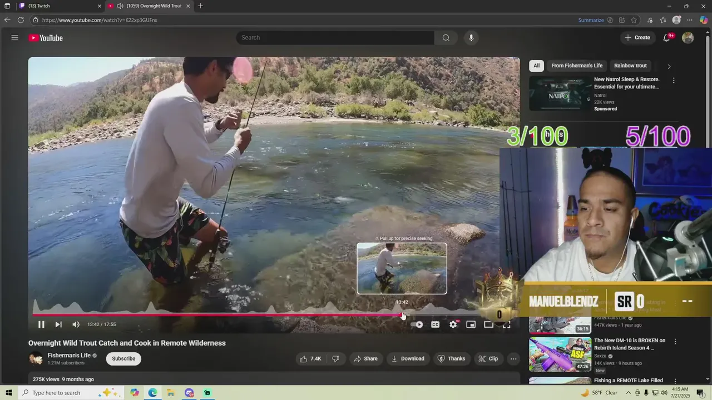The width and height of the screenshot is (712, 400).
Task: Open options for DM-10 BROKEN video
Action: point(675,341)
